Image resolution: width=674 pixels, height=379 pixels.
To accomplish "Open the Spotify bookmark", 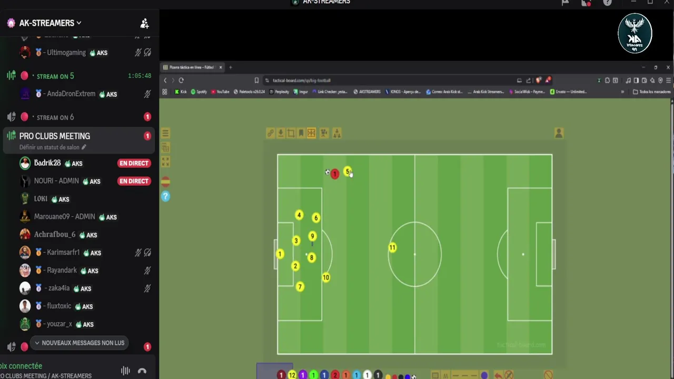I will coord(199,92).
